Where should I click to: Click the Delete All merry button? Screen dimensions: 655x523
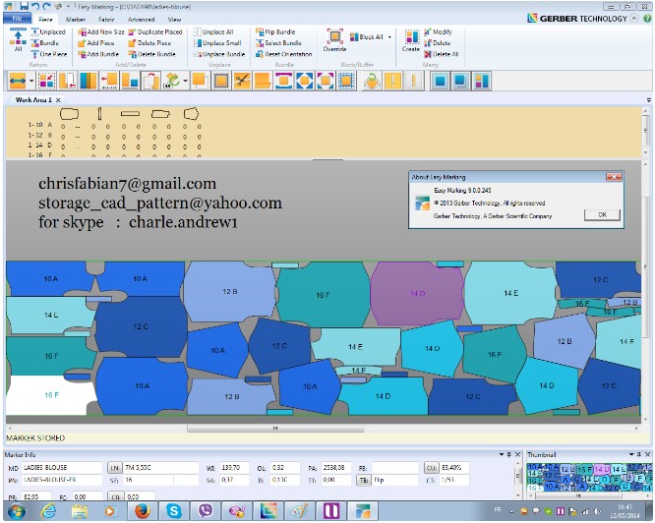click(x=442, y=54)
